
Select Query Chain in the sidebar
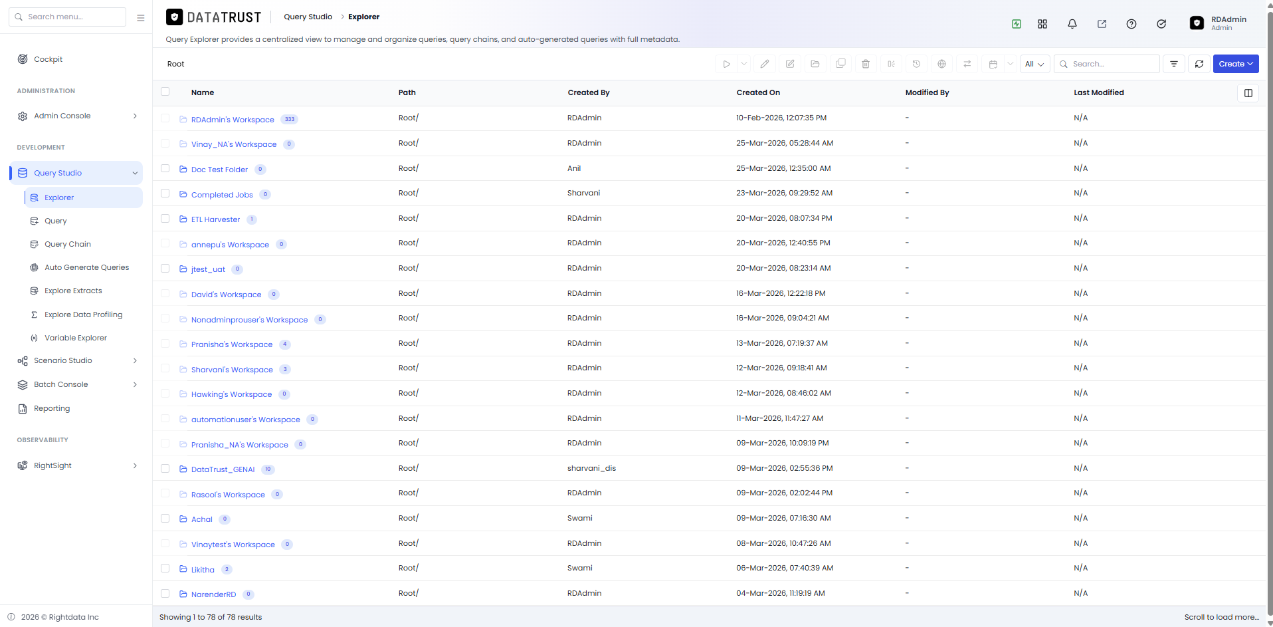(x=67, y=244)
